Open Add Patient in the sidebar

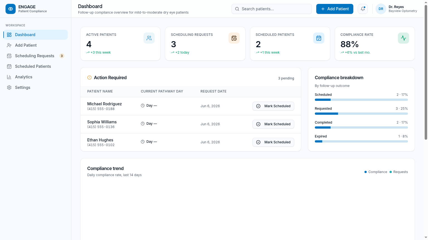(x=36, y=45)
